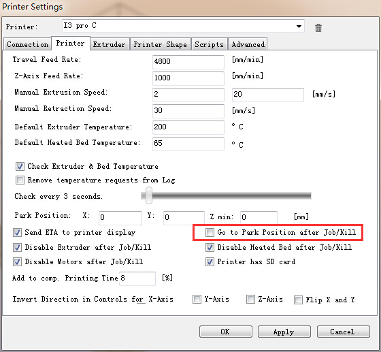381x352 pixels.
Task: Switch to the Connection tab
Action: (27, 44)
